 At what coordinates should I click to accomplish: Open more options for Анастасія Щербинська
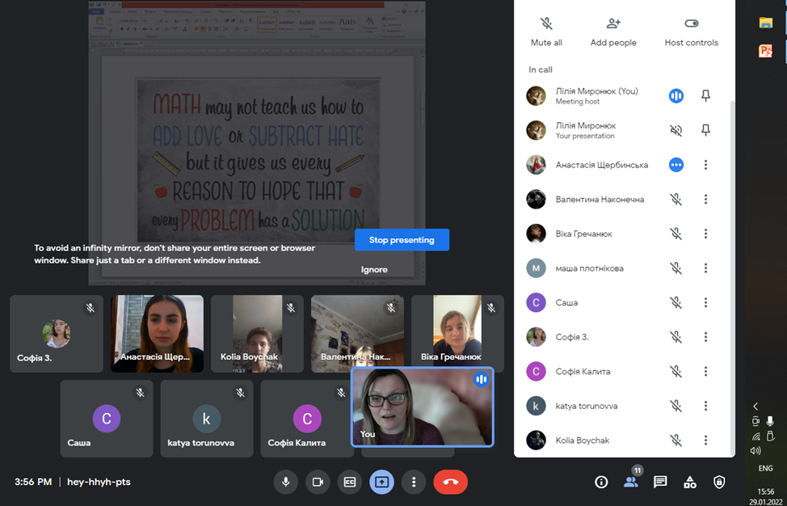pyautogui.click(x=705, y=165)
